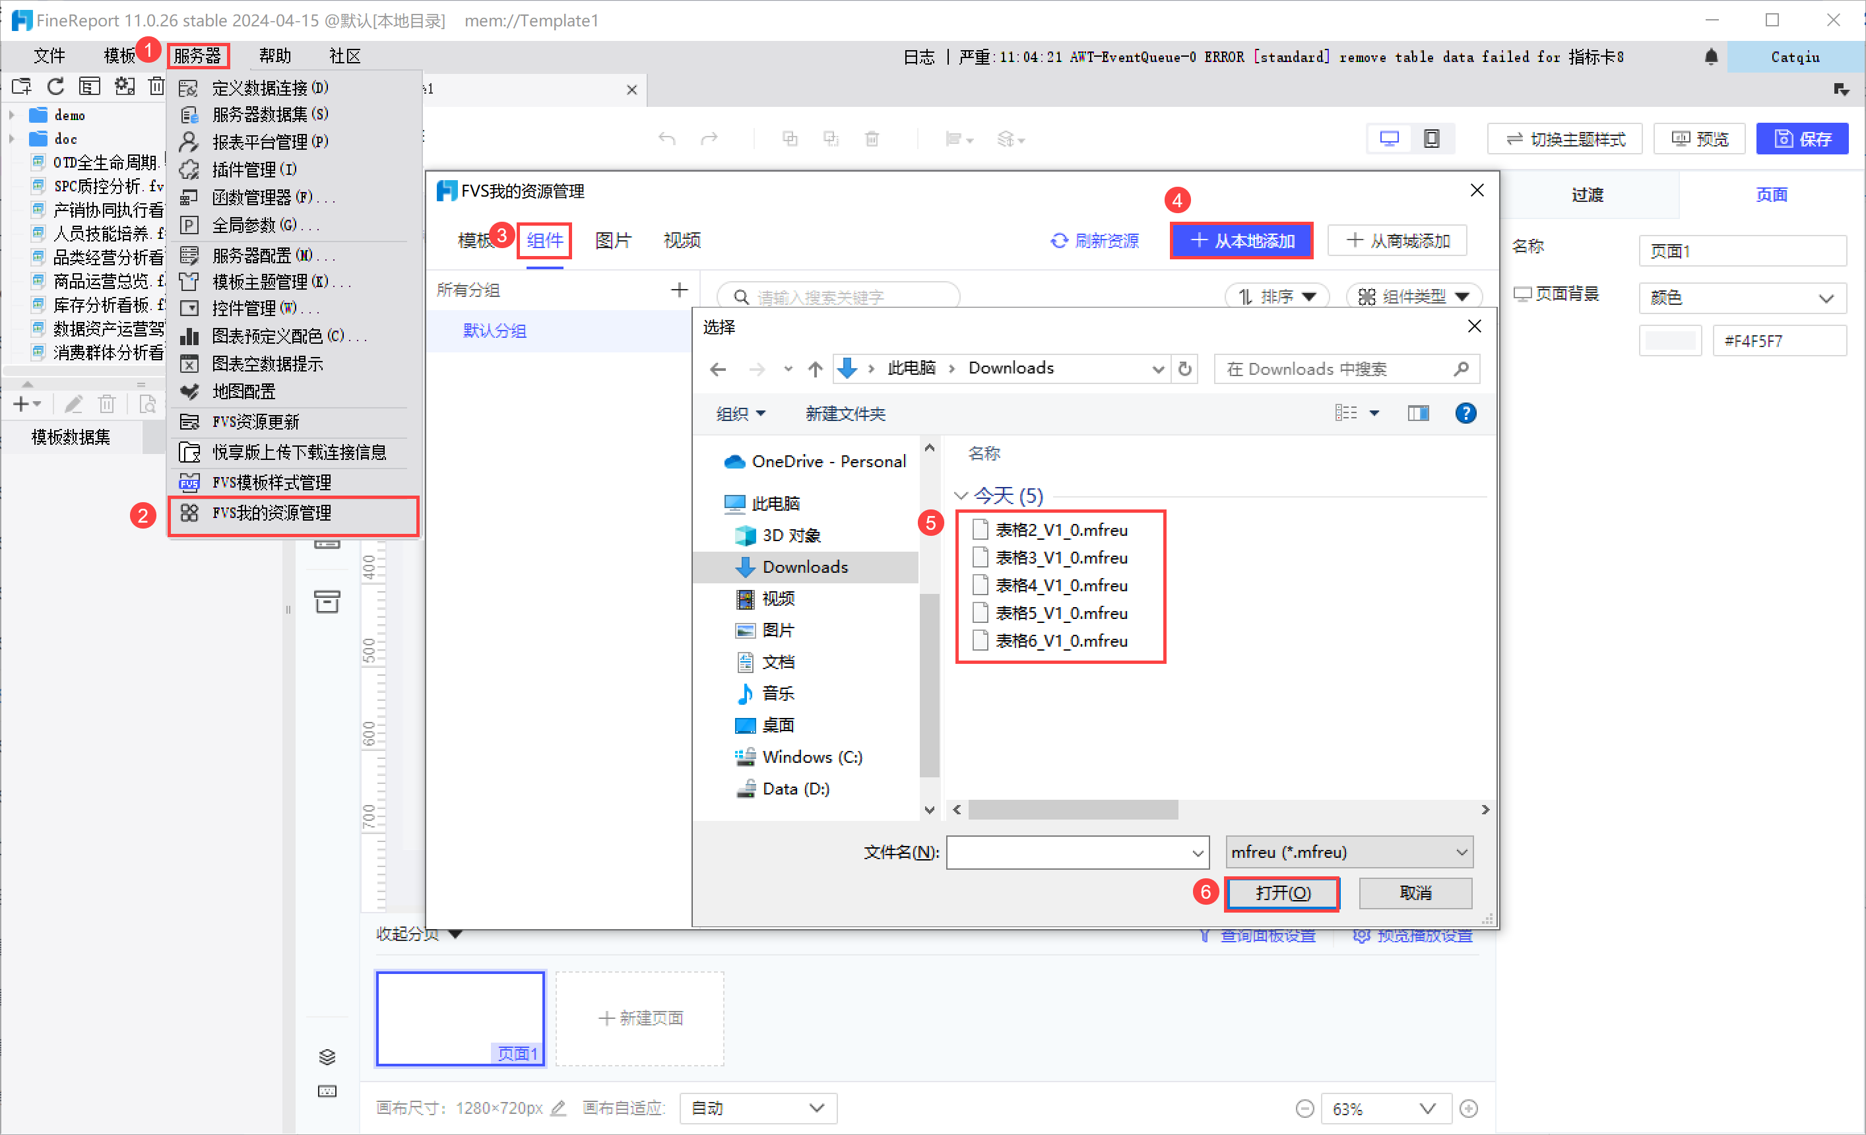Select FVS资源更新 menu entry
The image size is (1866, 1135).
(x=255, y=422)
